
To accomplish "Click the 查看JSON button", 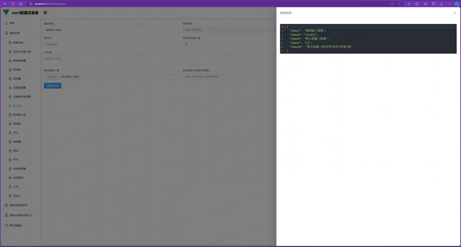I will 53,86.
